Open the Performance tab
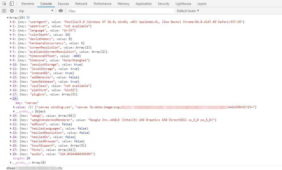282x170 pixels. (x=103, y=4)
